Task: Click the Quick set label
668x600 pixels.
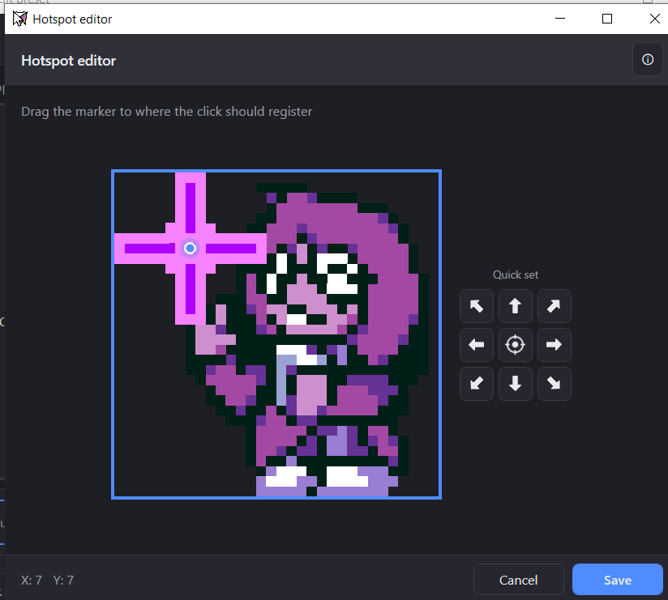Action: click(x=516, y=274)
